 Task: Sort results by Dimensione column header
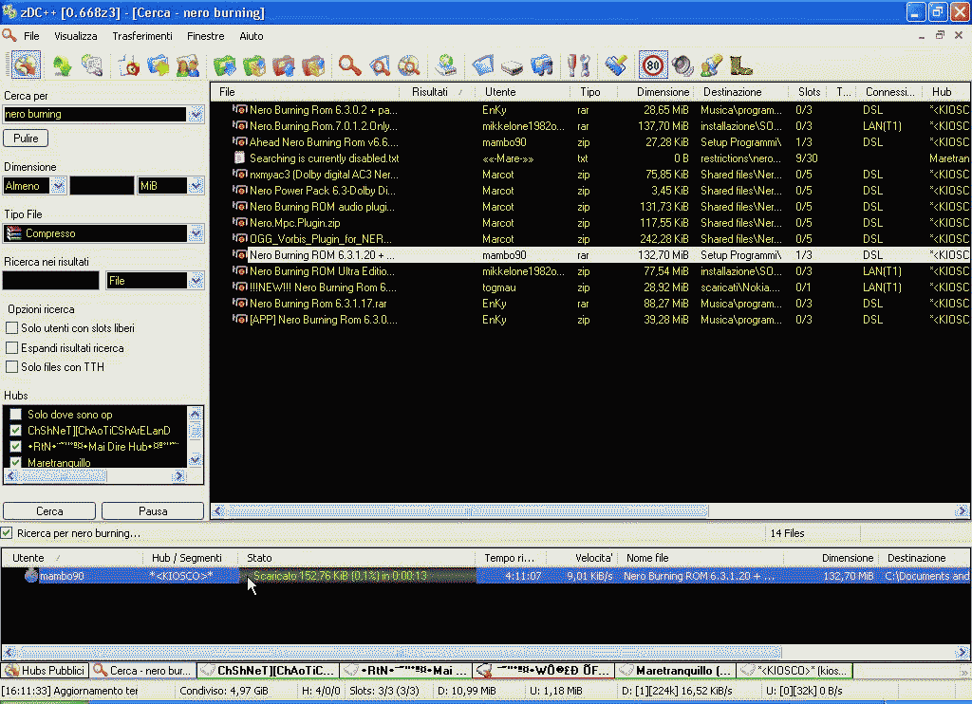click(663, 92)
